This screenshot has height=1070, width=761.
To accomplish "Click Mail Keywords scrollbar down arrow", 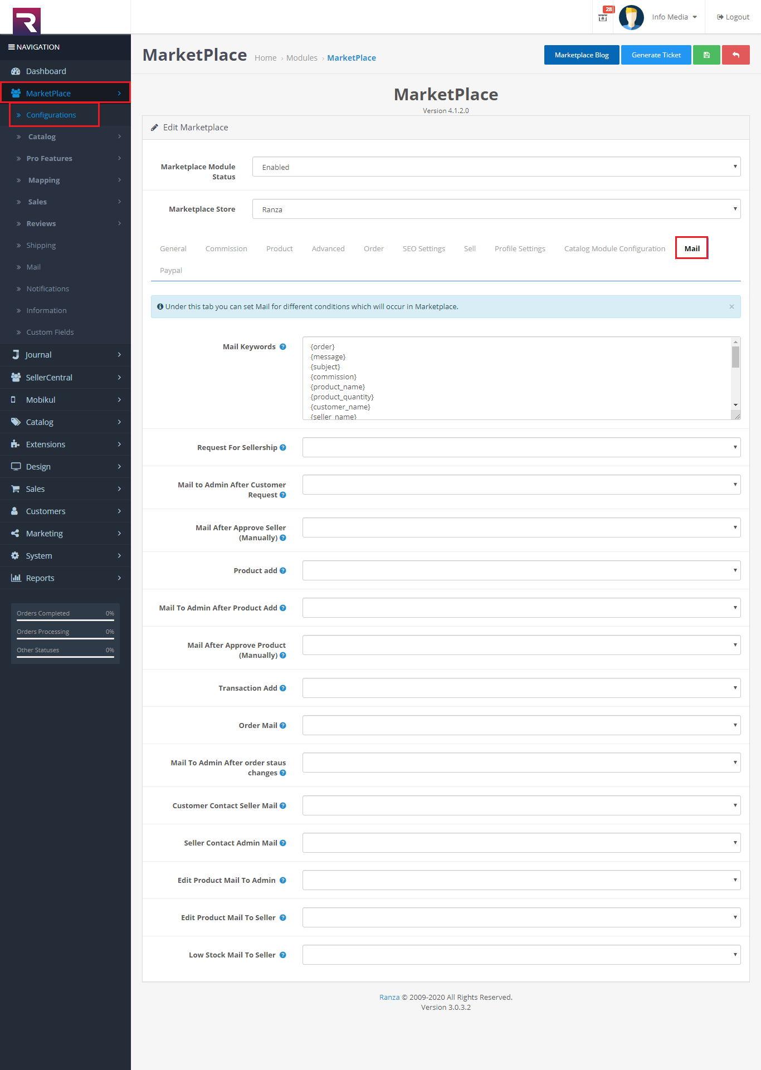I will (736, 405).
